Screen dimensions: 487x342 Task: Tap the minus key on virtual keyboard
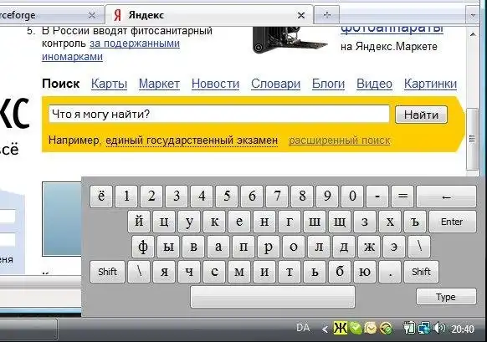coord(377,197)
